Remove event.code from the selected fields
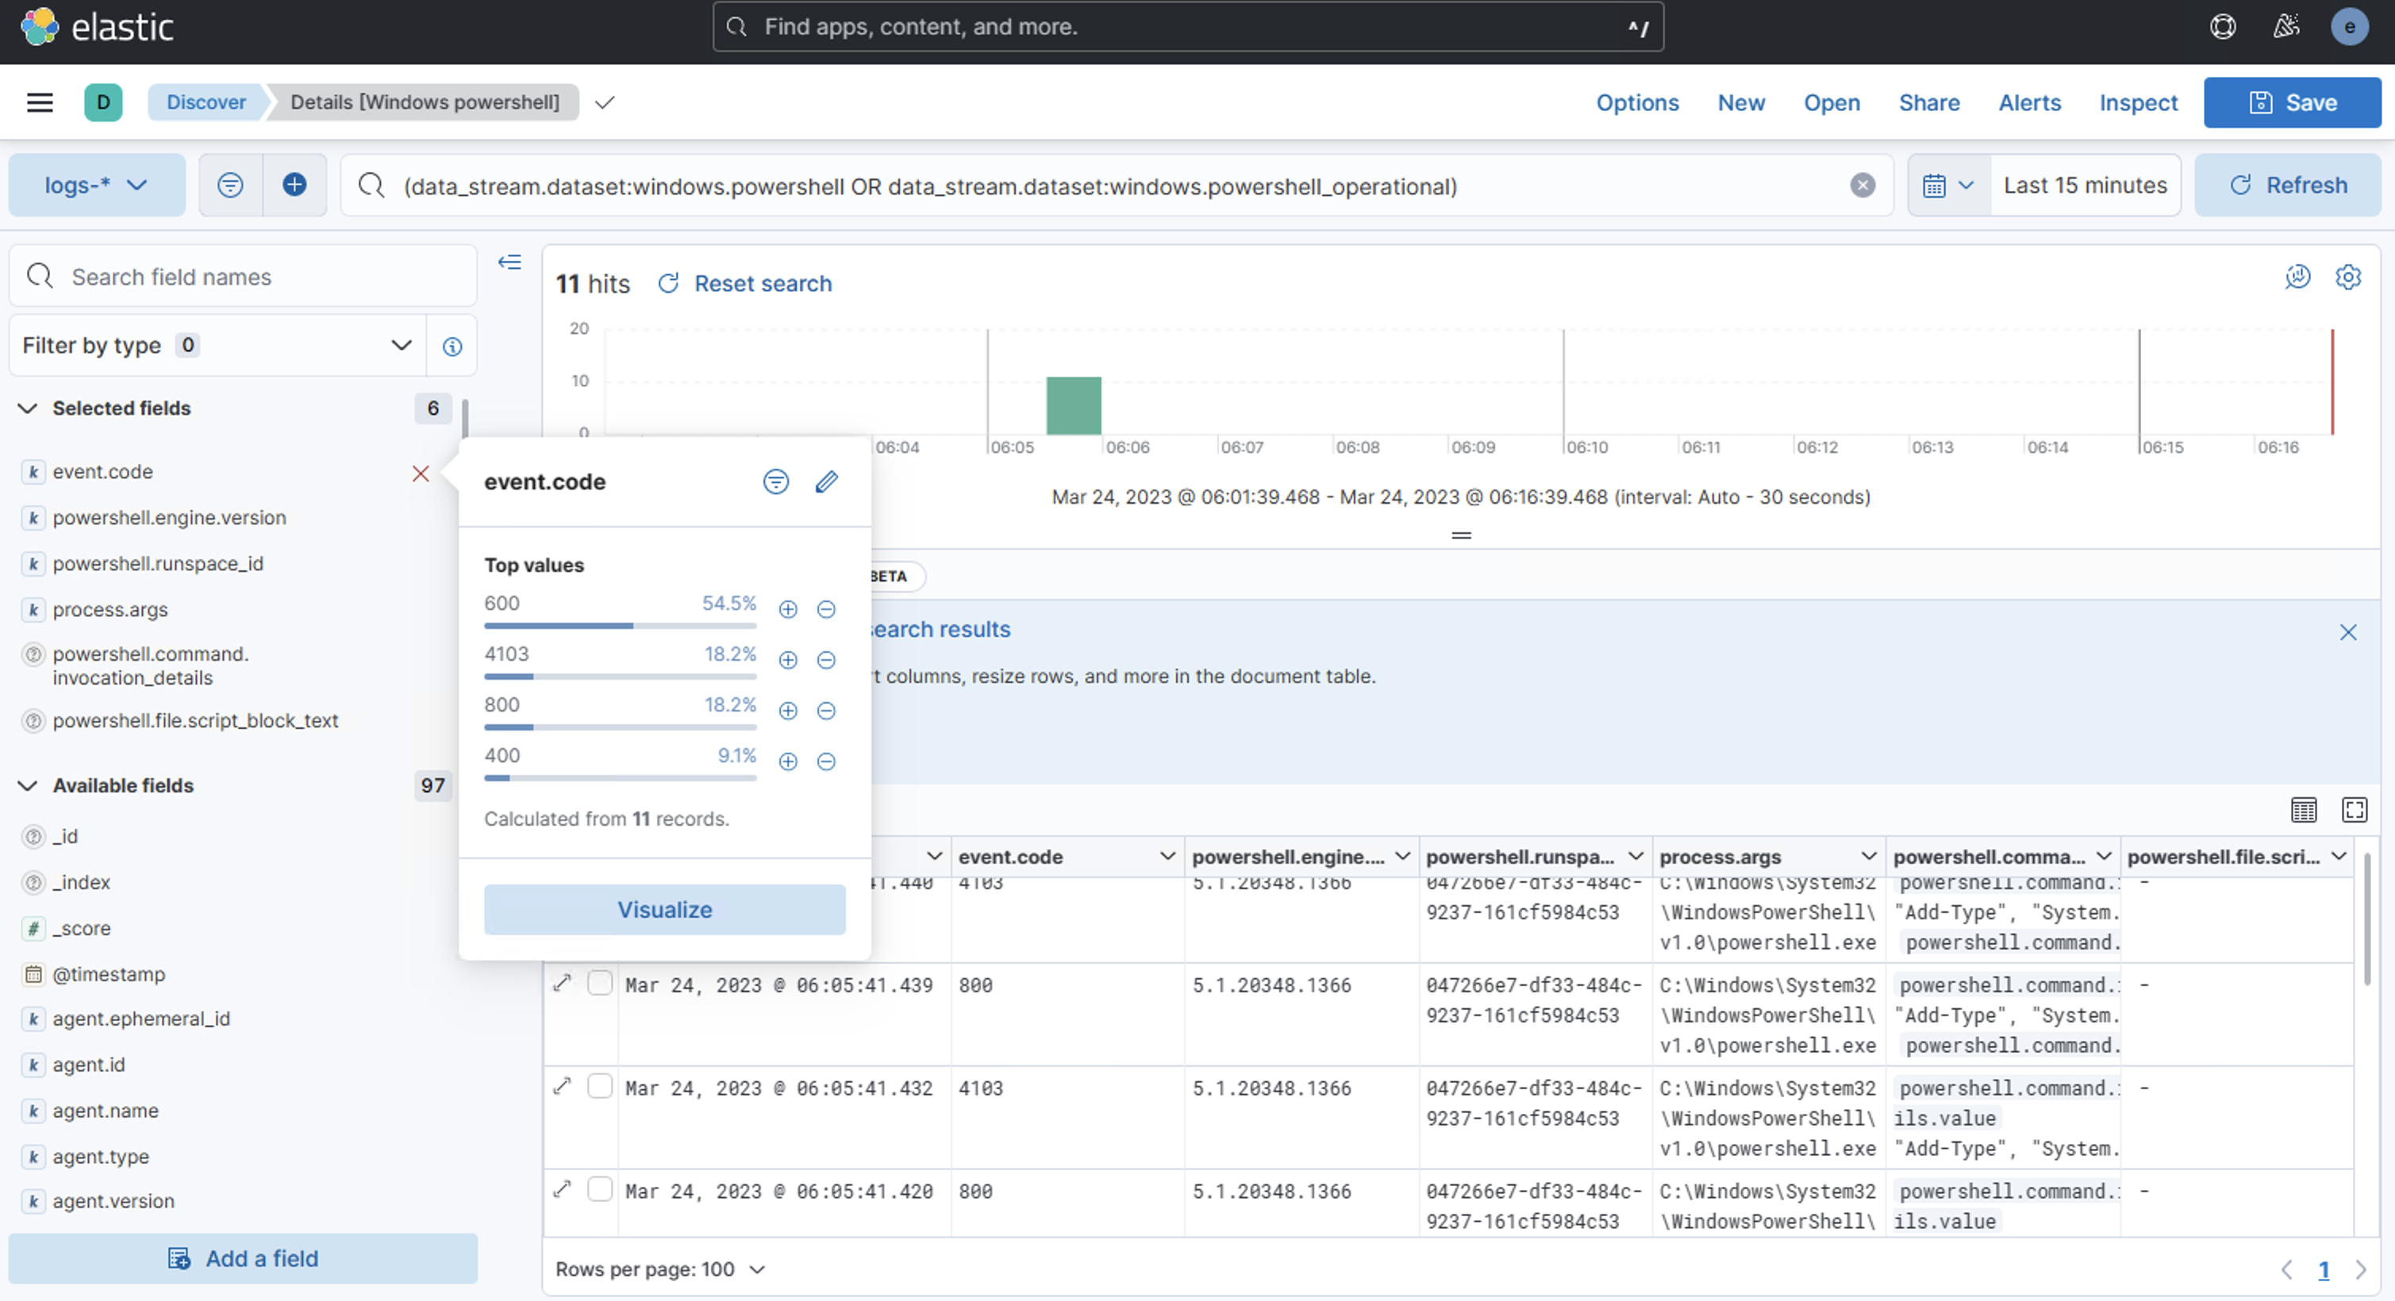2395x1301 pixels. point(421,473)
